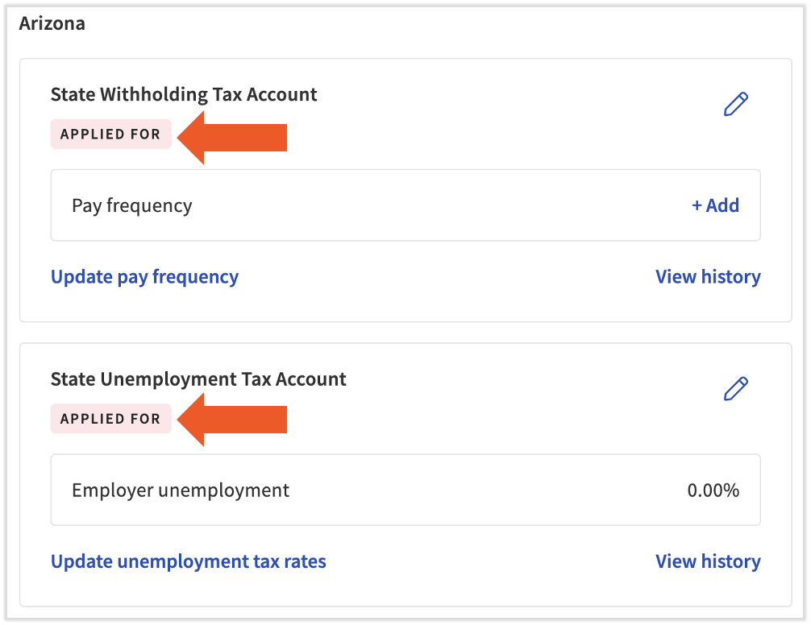The width and height of the screenshot is (811, 625).
Task: Select the APPLIED FOR badge under unemployment account
Action: (110, 418)
